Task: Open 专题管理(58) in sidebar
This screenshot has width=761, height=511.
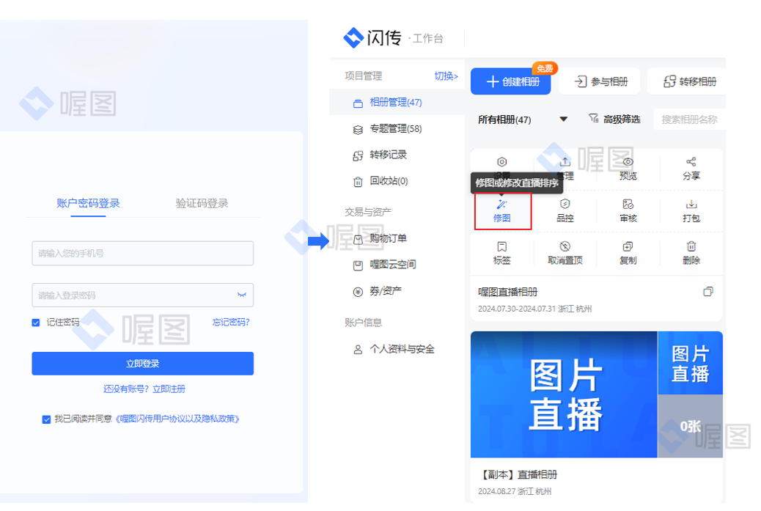Action: click(396, 128)
